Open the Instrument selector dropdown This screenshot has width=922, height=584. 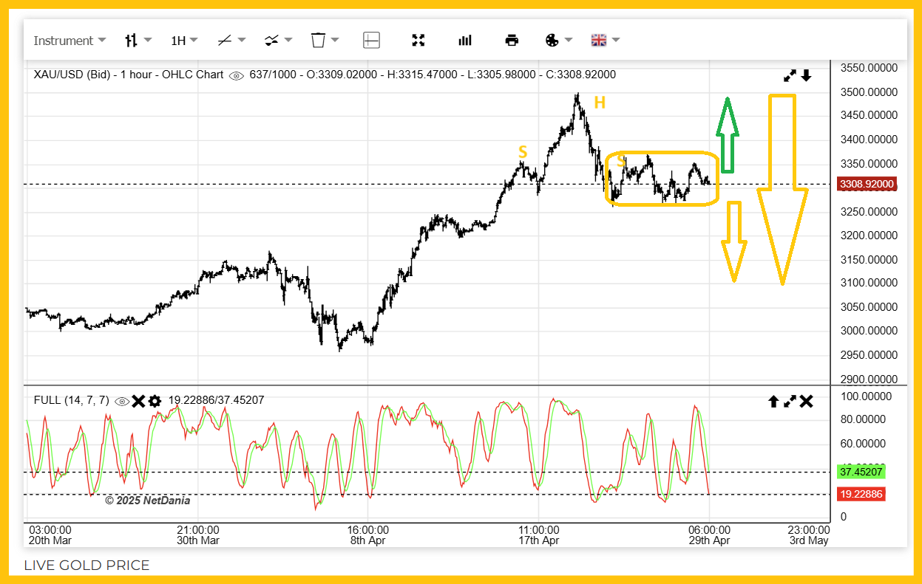click(x=70, y=41)
